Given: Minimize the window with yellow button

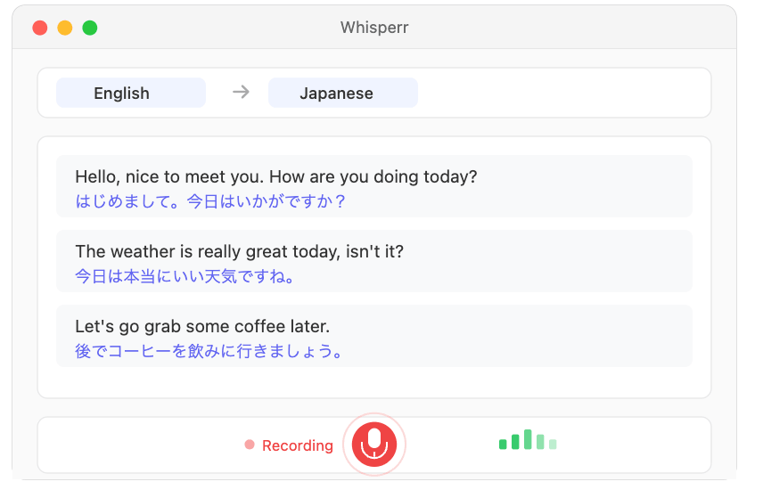Looking at the screenshot, I should pyautogui.click(x=65, y=28).
